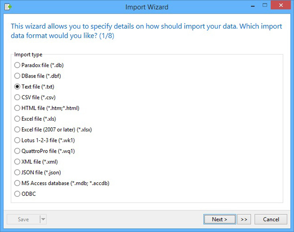294x232 pixels.
Task: Pick CSV file (*.csv) as import type
Action: (x=35, y=97)
